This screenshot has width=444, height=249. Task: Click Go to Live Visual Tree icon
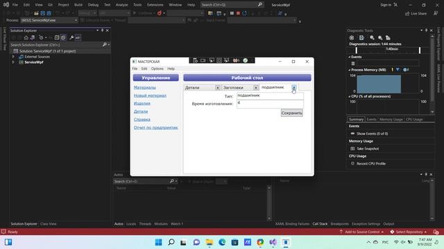tap(195, 60)
